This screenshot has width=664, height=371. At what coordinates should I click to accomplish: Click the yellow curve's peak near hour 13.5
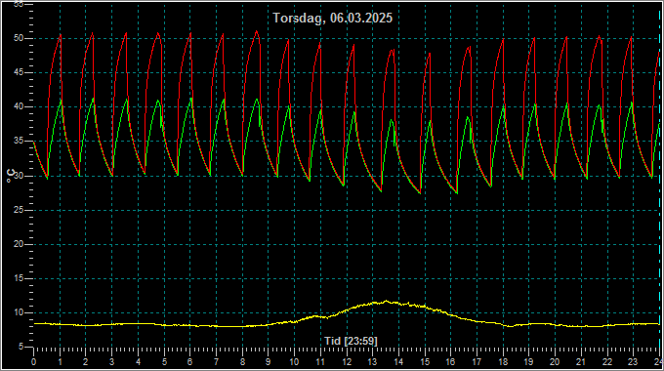387,301
